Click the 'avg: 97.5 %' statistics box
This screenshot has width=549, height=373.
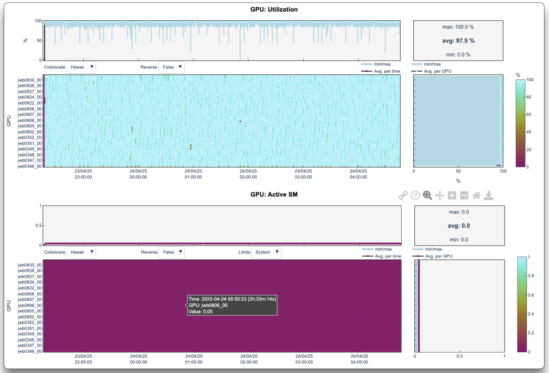(x=458, y=41)
